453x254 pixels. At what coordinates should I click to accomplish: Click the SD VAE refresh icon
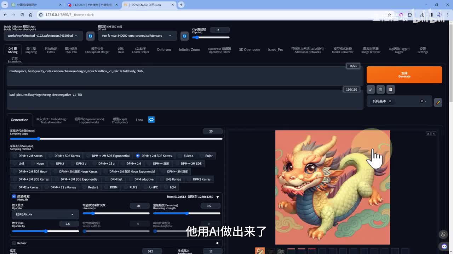184,36
